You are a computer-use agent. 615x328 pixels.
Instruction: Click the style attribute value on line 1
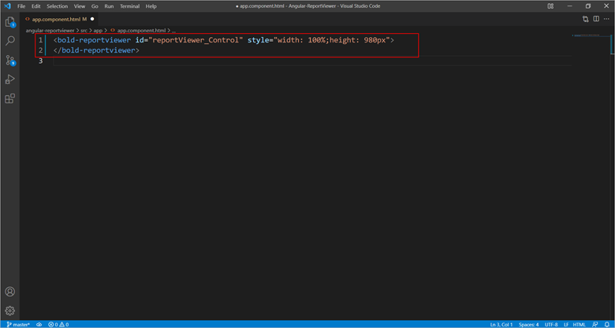[331, 40]
